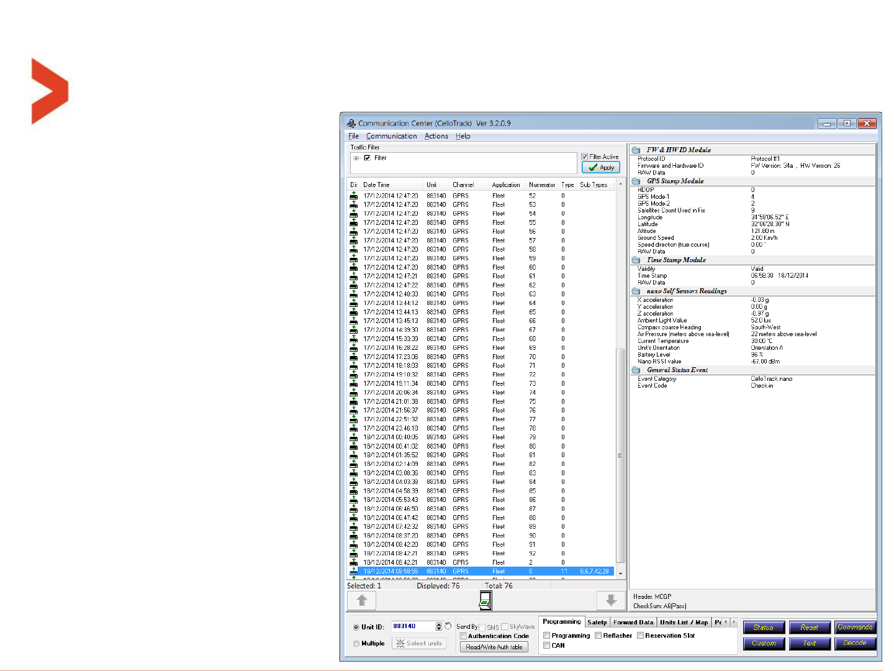Enable the Authentication Code checkbox

point(463,636)
